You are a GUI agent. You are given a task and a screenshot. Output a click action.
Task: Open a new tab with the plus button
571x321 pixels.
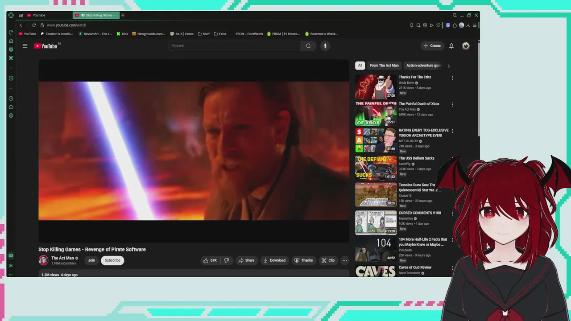point(123,15)
